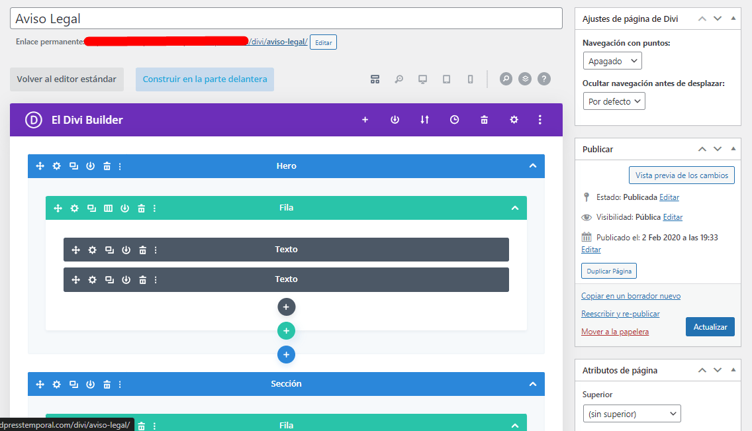Open settings of second Texto module
This screenshot has width=752, height=431.
(92, 279)
